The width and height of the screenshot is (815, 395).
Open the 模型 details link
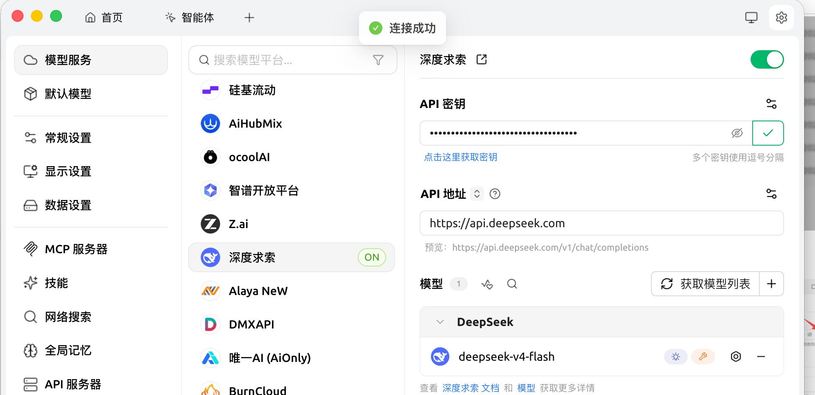tap(526, 388)
